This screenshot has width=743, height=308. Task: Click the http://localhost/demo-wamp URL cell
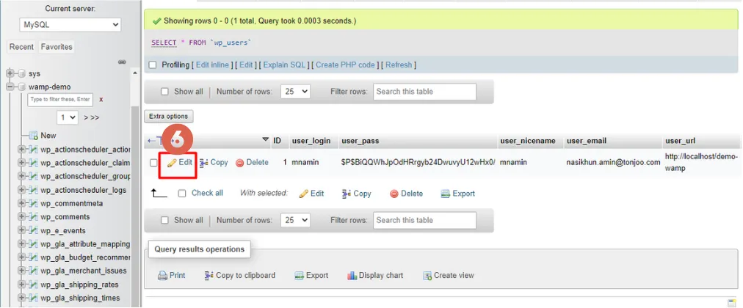(702, 162)
